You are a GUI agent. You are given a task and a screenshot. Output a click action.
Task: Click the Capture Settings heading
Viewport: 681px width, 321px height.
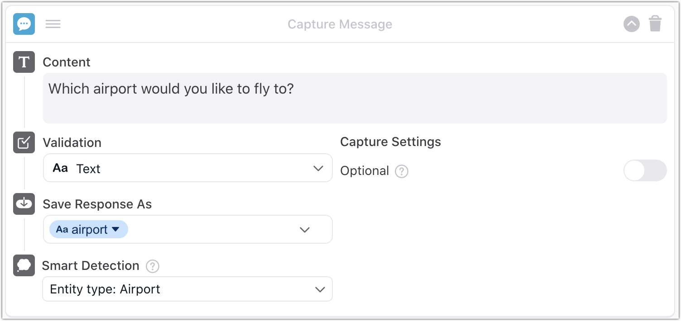390,142
